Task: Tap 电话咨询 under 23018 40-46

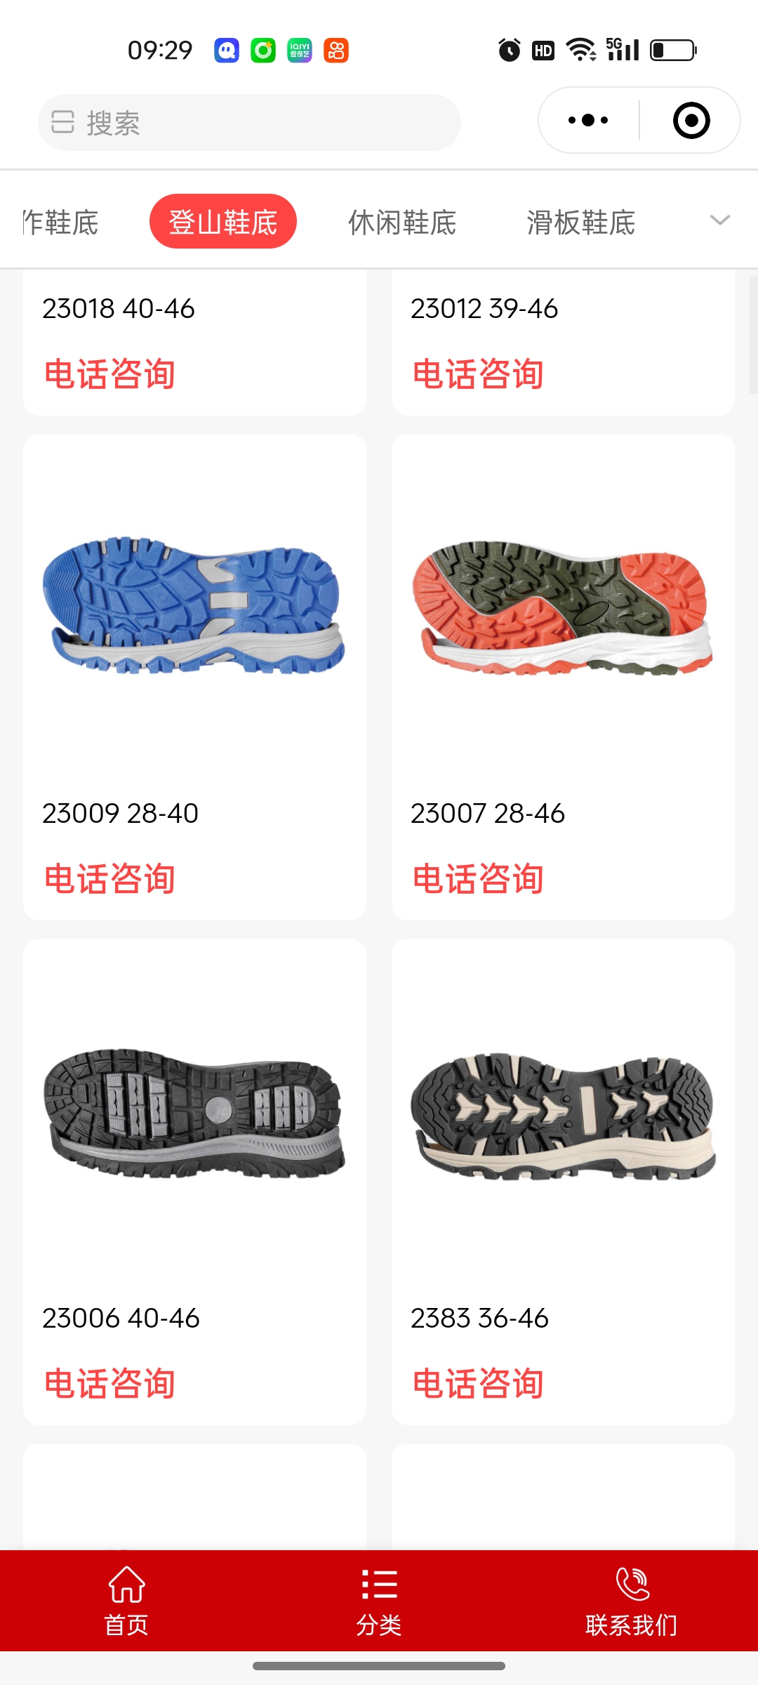Action: pos(109,374)
